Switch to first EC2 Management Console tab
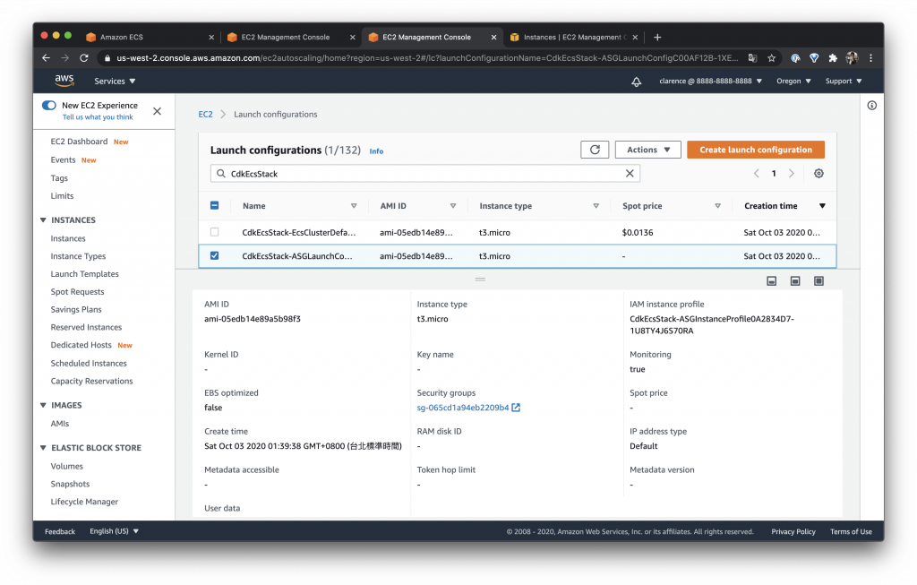 [x=289, y=37]
